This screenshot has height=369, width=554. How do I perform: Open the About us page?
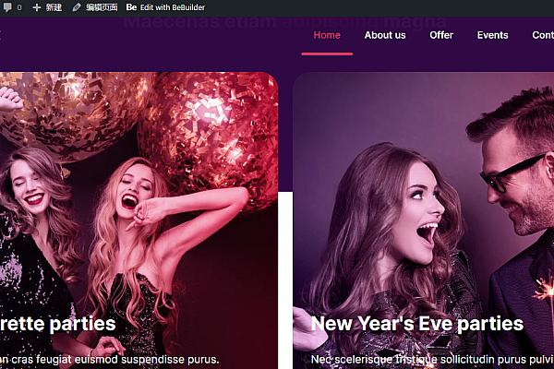click(385, 35)
